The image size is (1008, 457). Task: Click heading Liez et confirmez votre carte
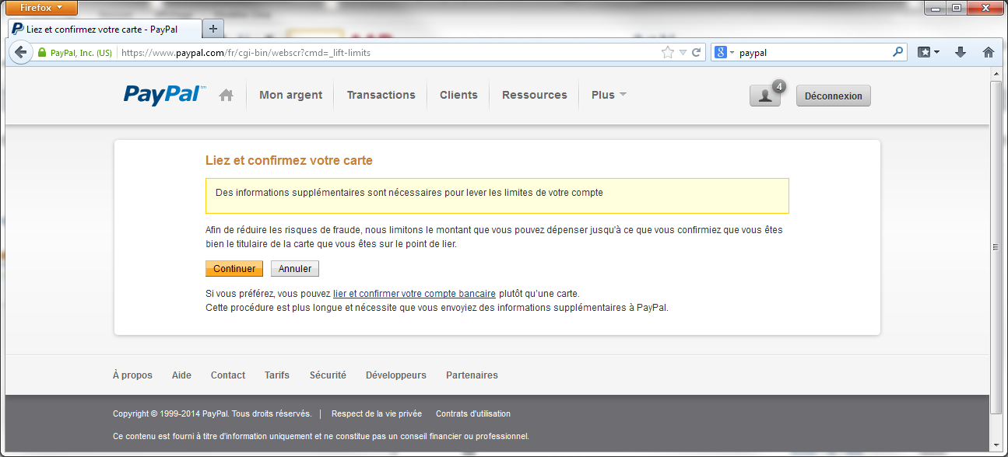coord(289,161)
